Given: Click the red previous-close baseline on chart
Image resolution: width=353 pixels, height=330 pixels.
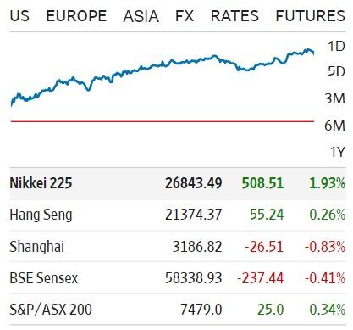Looking at the screenshot, I should point(163,121).
